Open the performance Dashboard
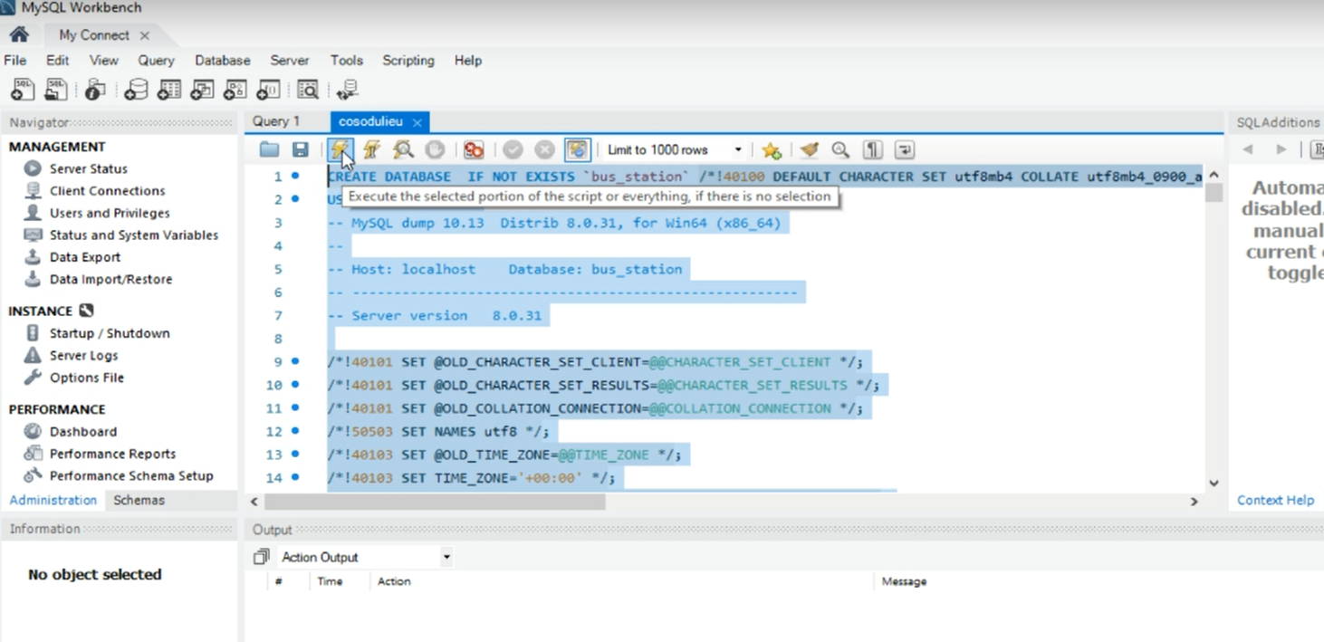Viewport: 1324px width, 642px height. [83, 432]
